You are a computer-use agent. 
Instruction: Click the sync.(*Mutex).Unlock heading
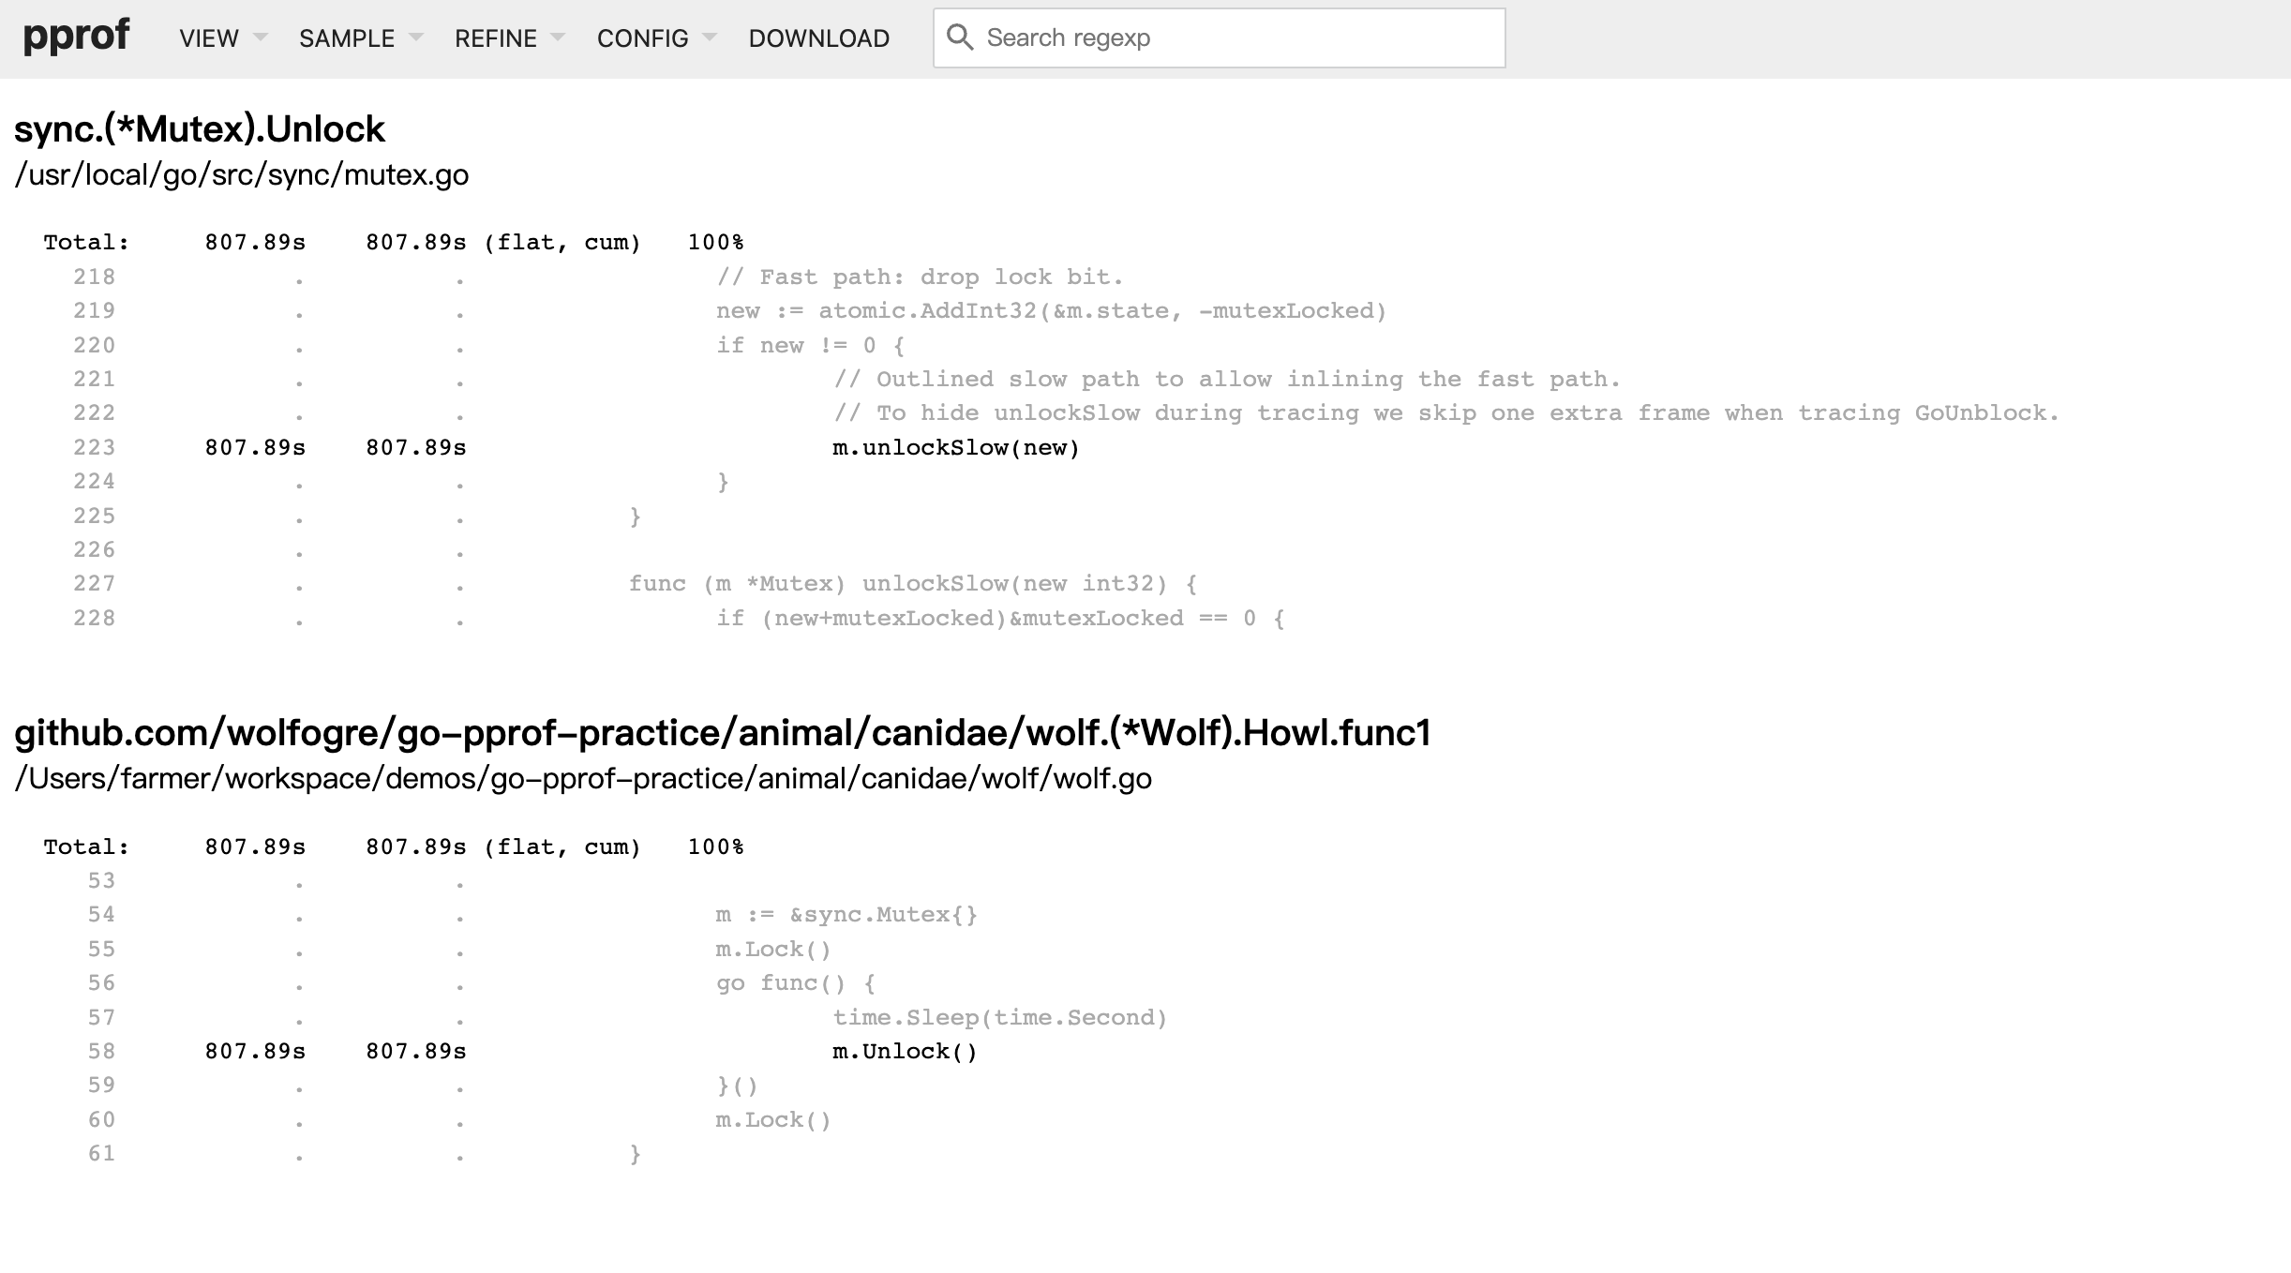(x=199, y=129)
